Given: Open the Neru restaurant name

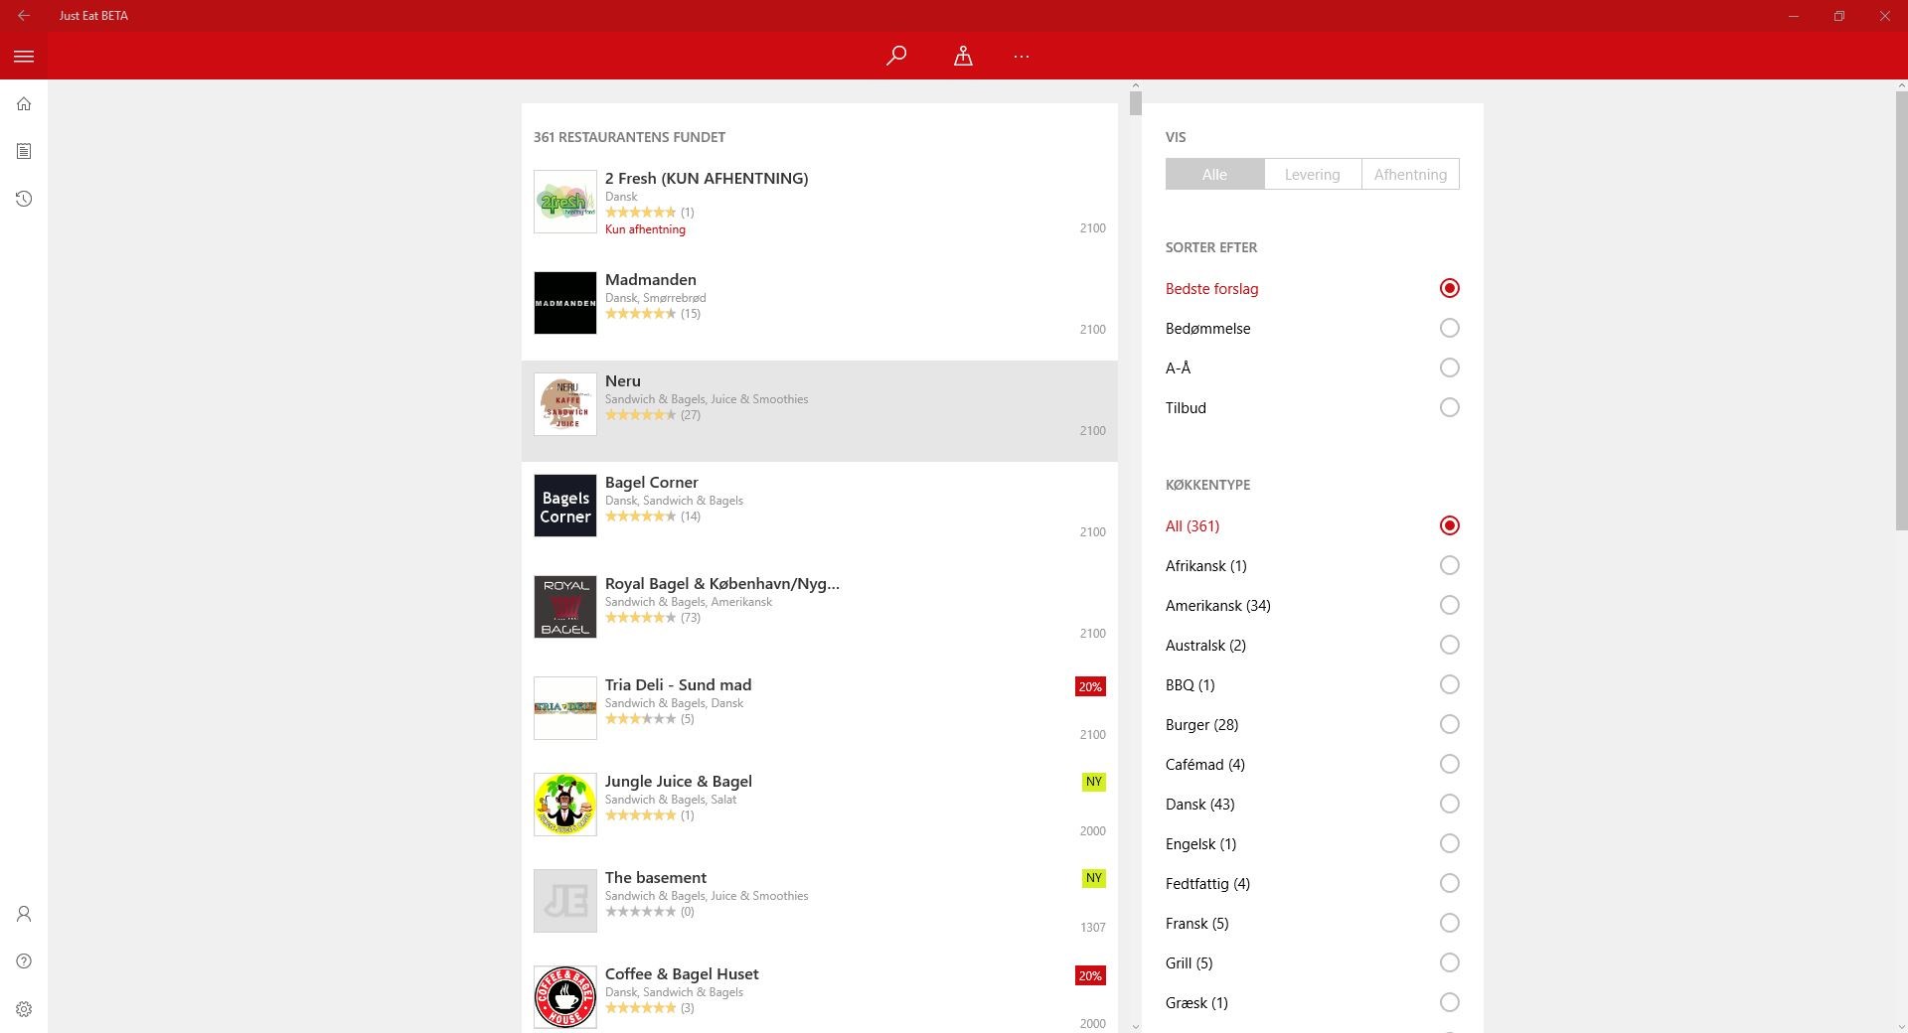Looking at the screenshot, I should pos(623,380).
